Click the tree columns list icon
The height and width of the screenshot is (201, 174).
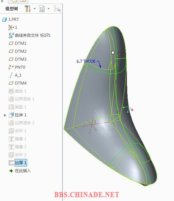(42, 9)
